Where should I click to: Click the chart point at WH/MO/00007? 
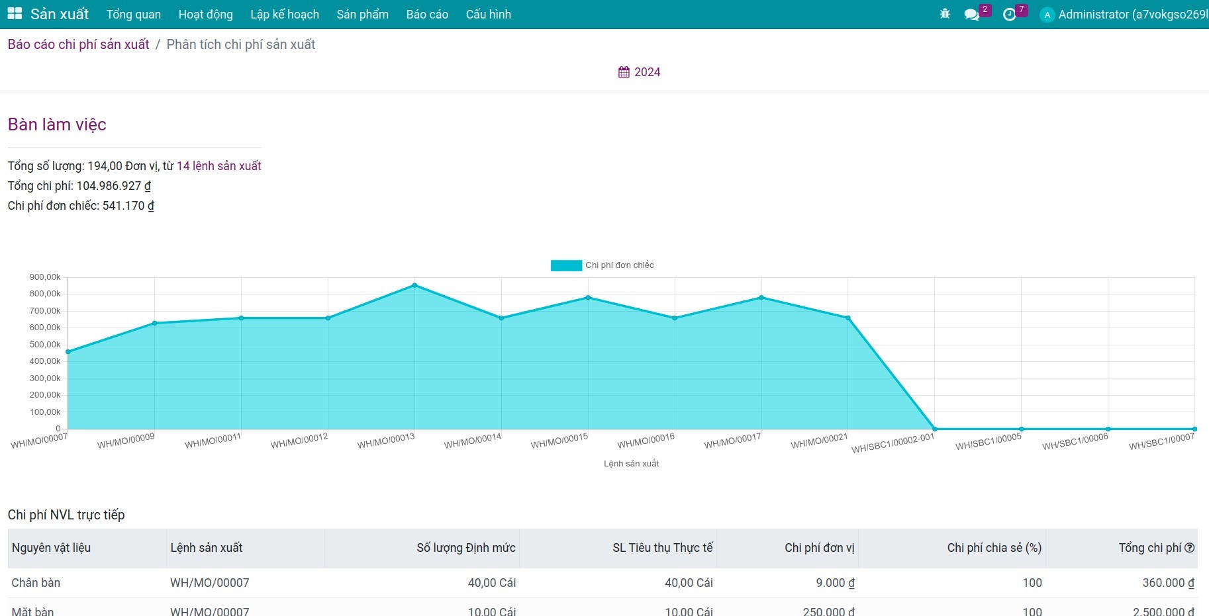(x=68, y=352)
